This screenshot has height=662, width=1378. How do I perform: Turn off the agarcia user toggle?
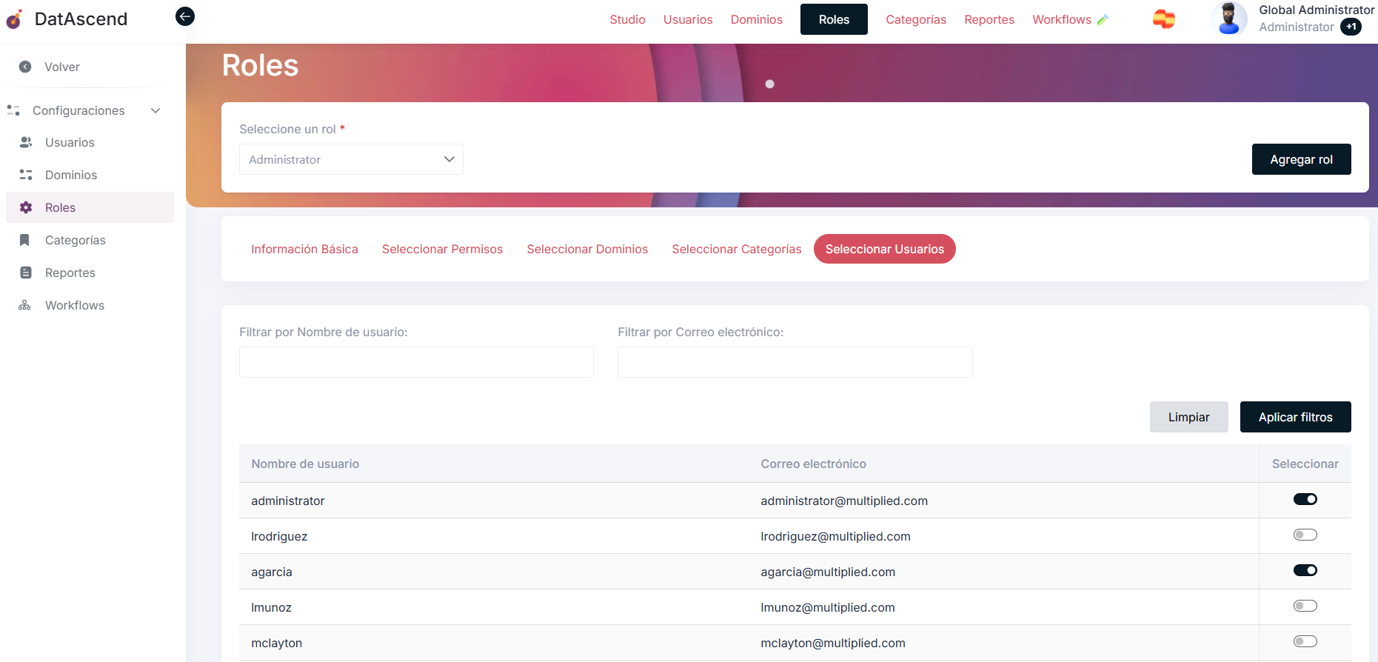coord(1305,570)
